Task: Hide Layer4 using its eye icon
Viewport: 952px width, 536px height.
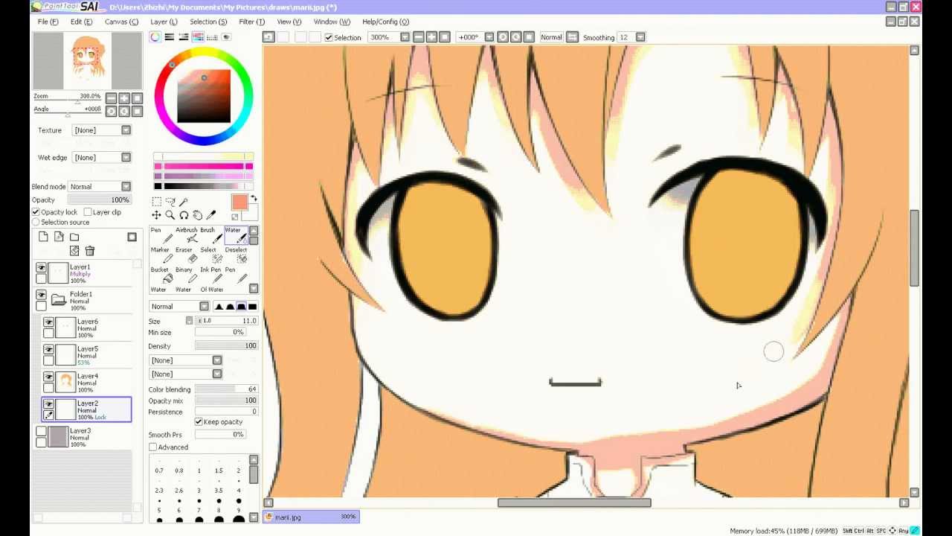Action: tap(48, 377)
